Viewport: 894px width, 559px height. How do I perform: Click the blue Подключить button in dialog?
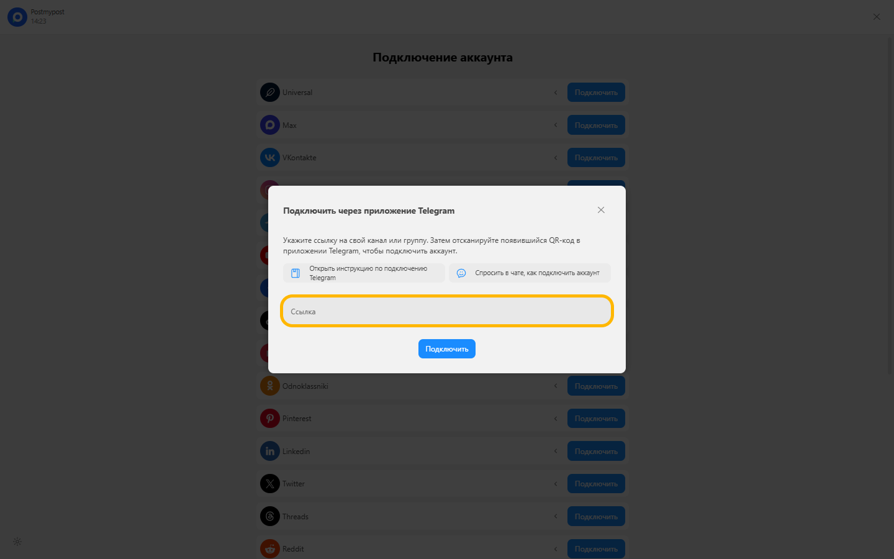click(447, 349)
